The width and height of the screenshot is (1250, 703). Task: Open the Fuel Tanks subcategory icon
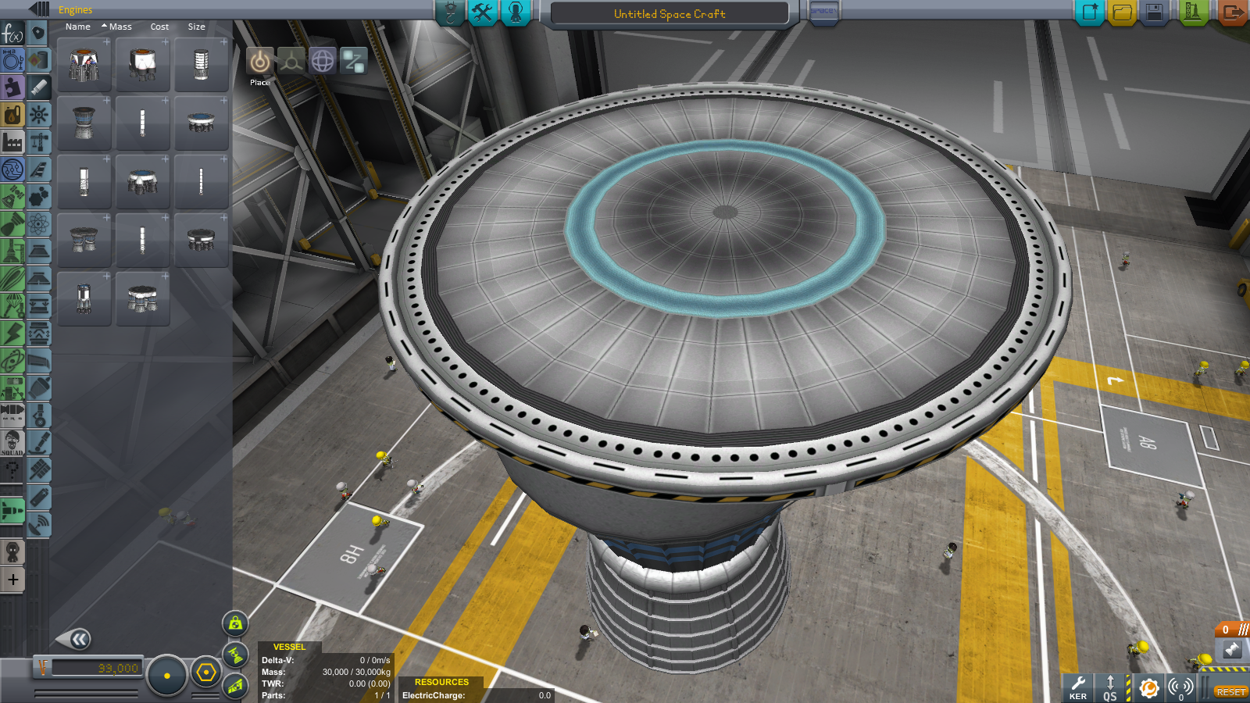(x=39, y=60)
